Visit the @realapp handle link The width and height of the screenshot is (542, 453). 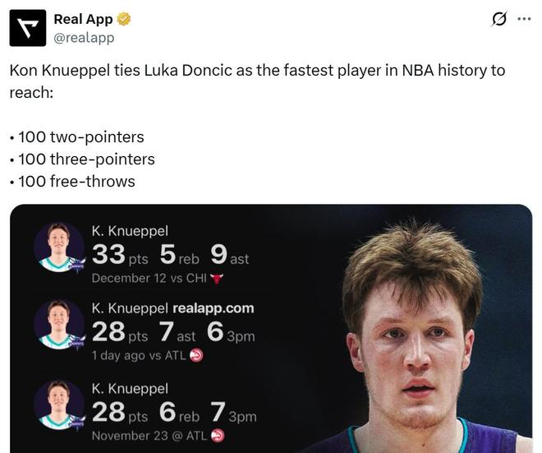click(x=84, y=37)
